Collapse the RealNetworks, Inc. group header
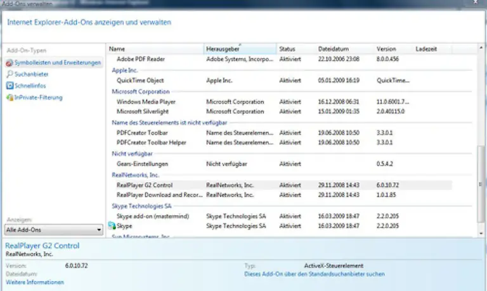Screen dimensions: 487x291 pyautogui.click(x=135, y=175)
